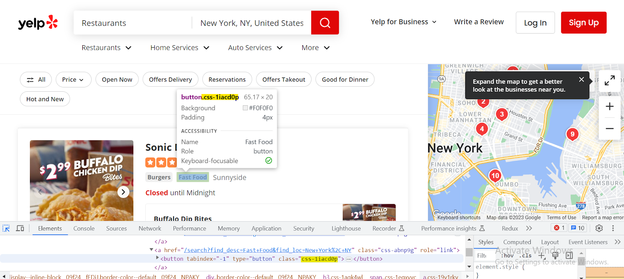This screenshot has height=279, width=624.
Task: Toggle the Hot and New filter
Action: click(45, 99)
